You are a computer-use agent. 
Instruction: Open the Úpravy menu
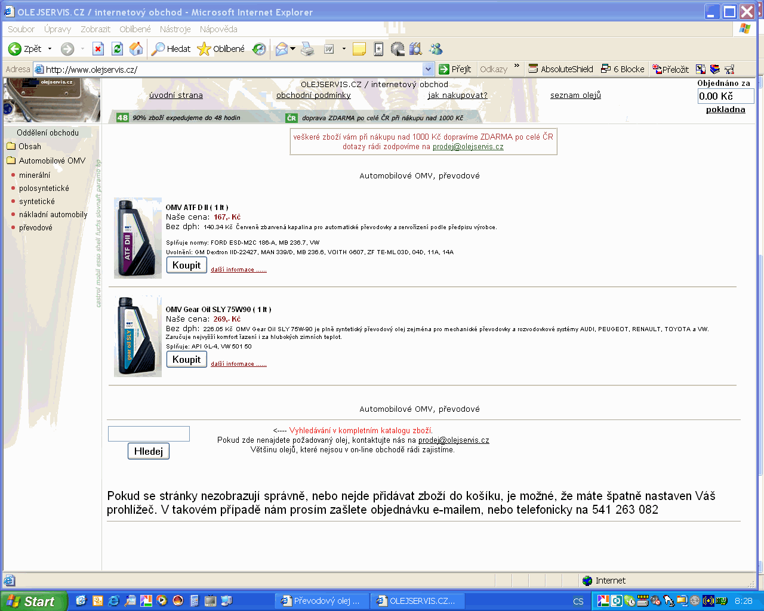(x=57, y=29)
